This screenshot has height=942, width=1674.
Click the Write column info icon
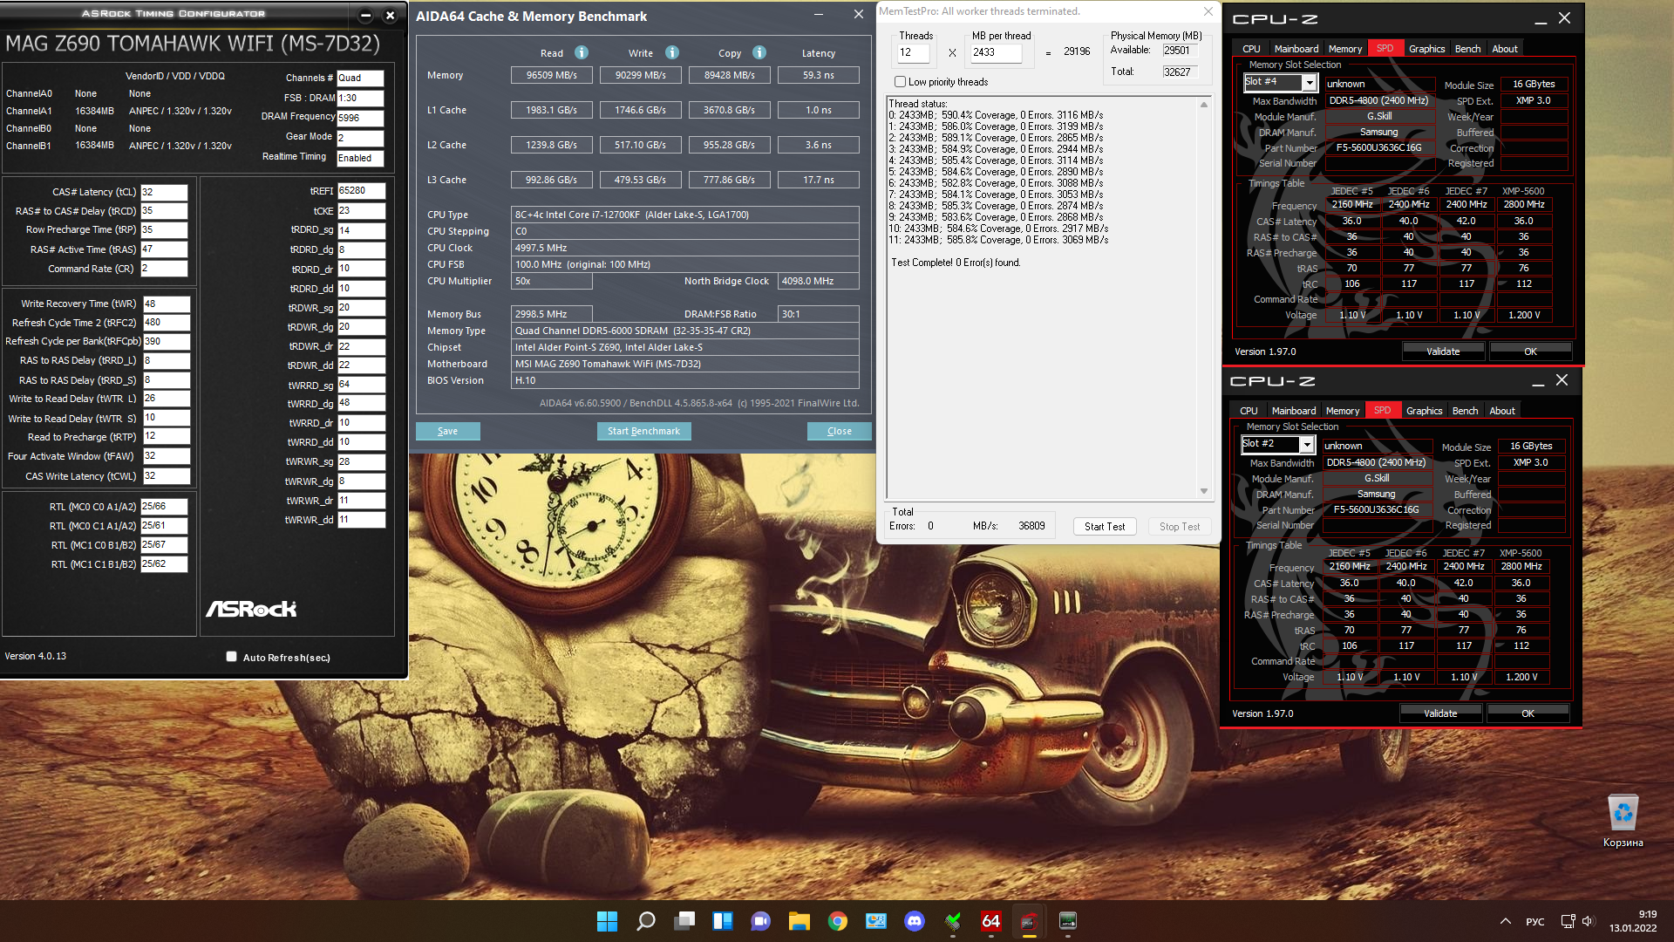(x=672, y=52)
